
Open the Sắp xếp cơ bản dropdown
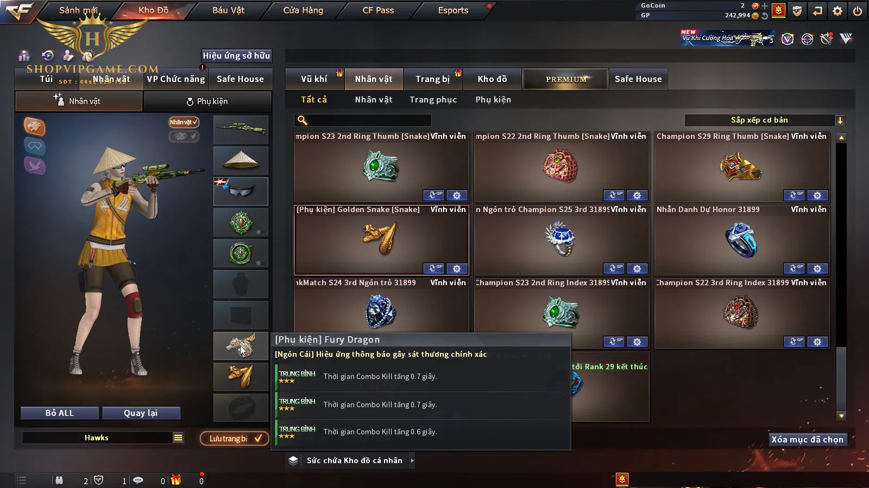pyautogui.click(x=765, y=120)
